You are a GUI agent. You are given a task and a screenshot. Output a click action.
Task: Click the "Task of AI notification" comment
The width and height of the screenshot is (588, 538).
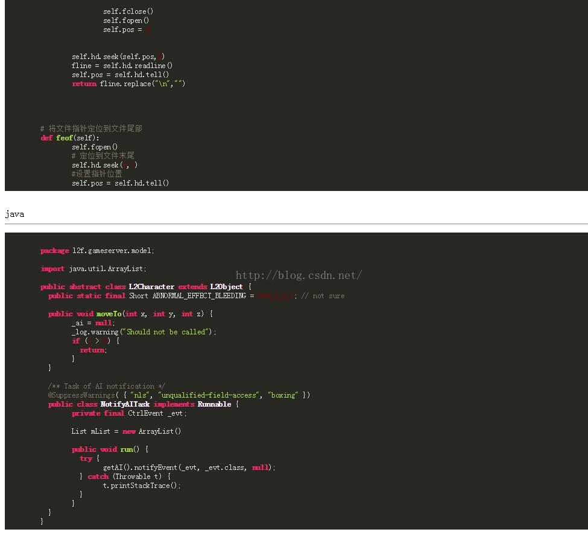106,386
